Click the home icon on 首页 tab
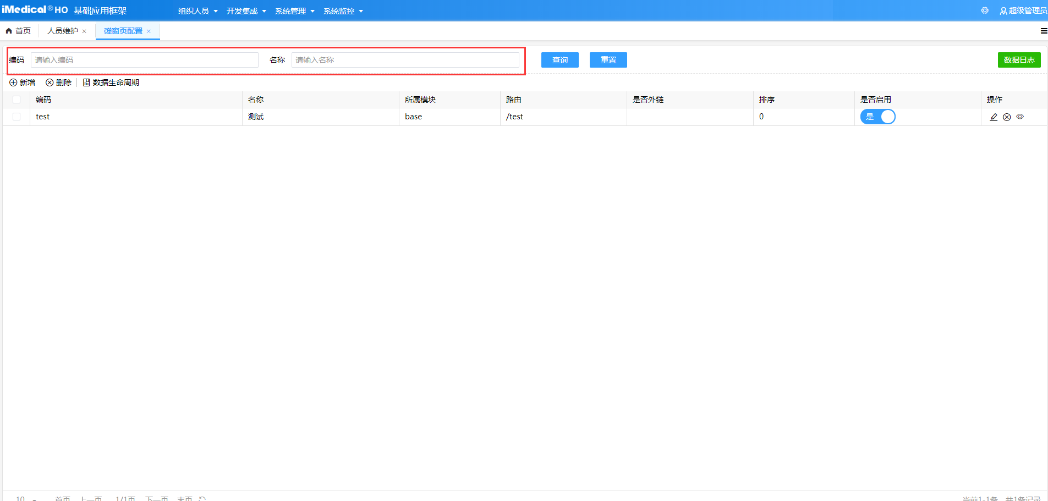The image size is (1048, 501). pyautogui.click(x=9, y=31)
